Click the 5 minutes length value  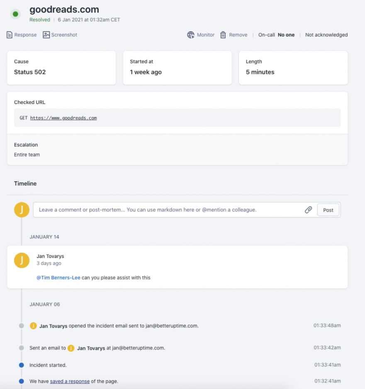[260, 72]
